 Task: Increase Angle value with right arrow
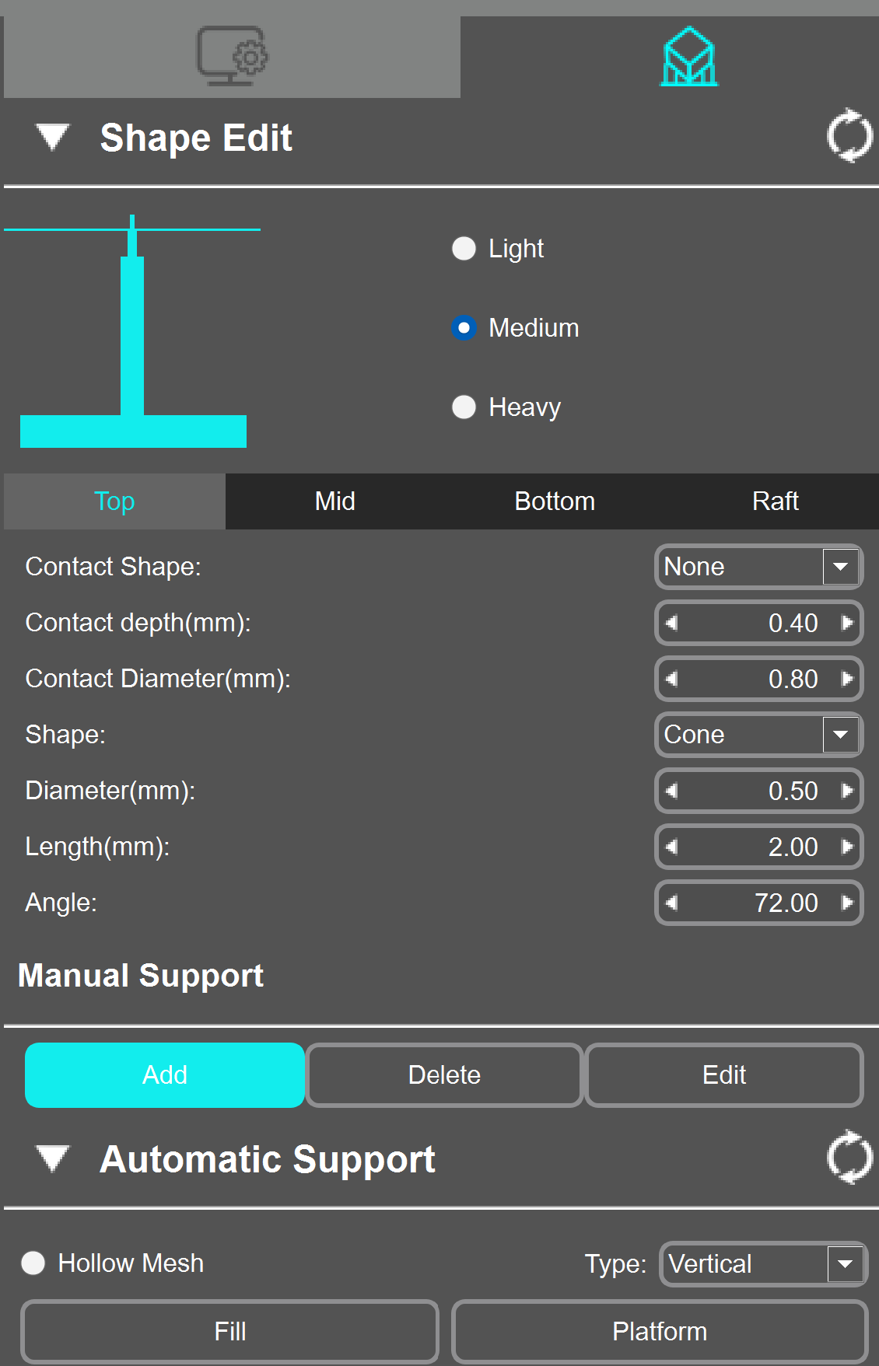(847, 903)
